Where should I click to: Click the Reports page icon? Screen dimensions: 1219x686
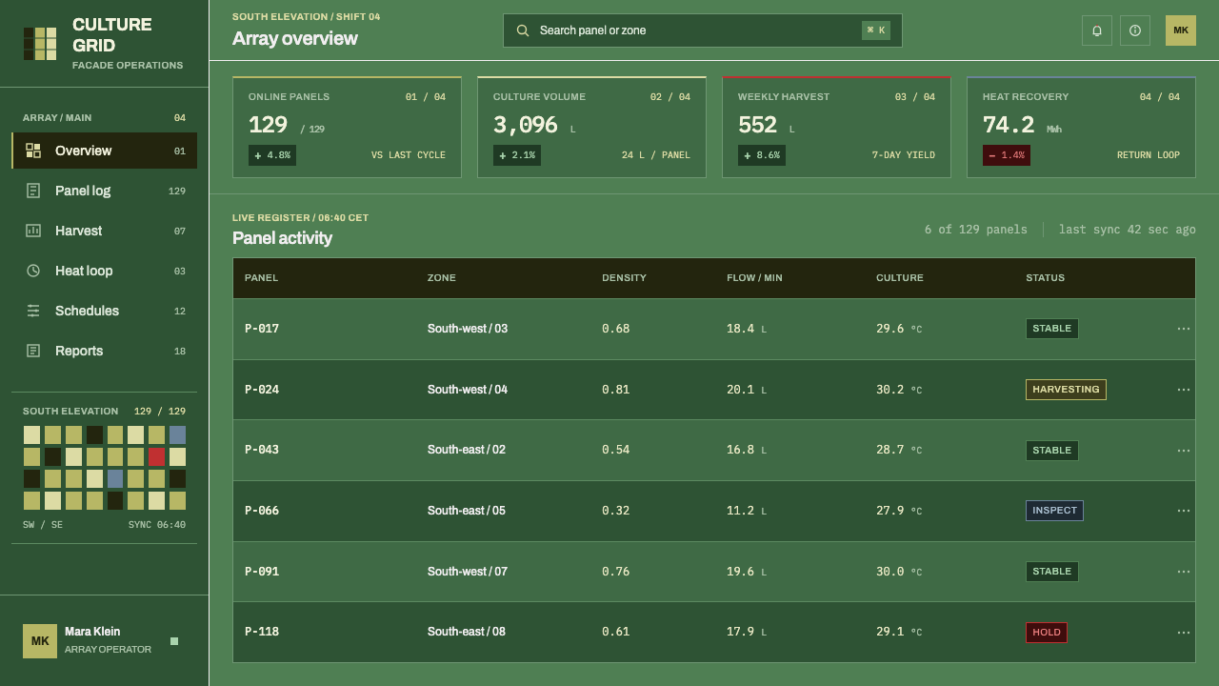click(x=33, y=351)
